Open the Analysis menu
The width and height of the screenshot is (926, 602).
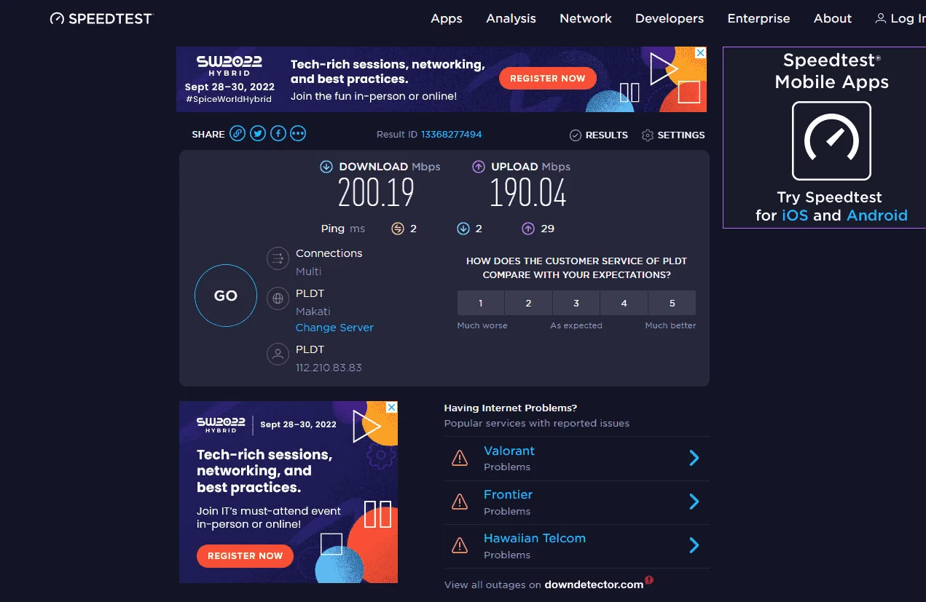click(x=511, y=19)
